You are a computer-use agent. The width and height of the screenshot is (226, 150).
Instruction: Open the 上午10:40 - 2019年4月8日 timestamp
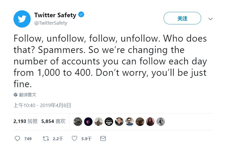point(42,105)
